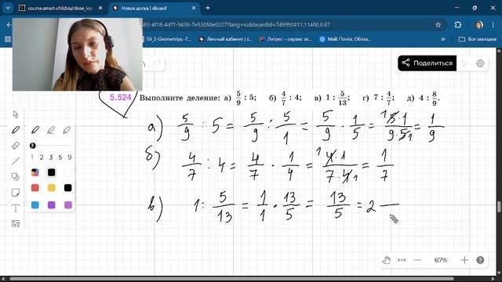502x282 pixels.
Task: Choose the marker pen style in pen options
Action: click(50, 130)
